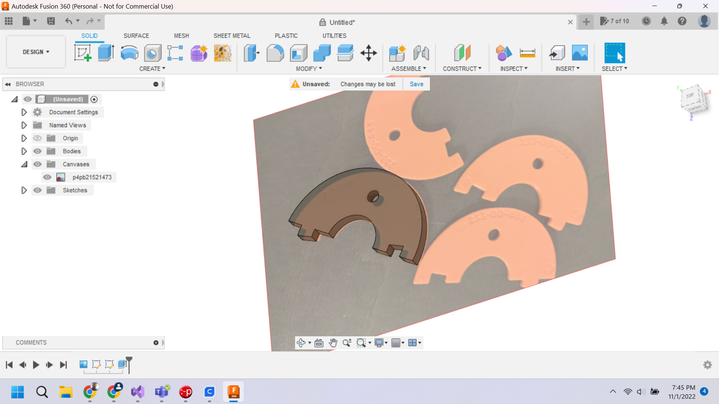Open the ASSEMBLE dropdown menu
This screenshot has height=404, width=719.
click(x=409, y=69)
